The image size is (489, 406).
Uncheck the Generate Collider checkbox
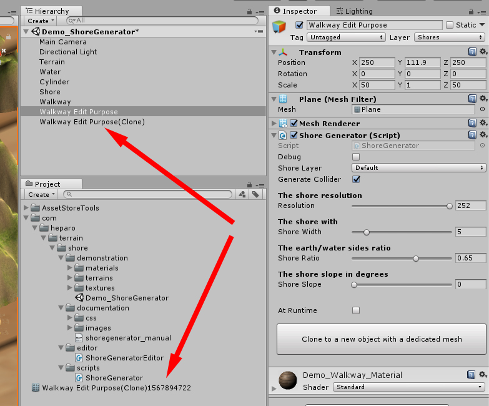pos(356,179)
